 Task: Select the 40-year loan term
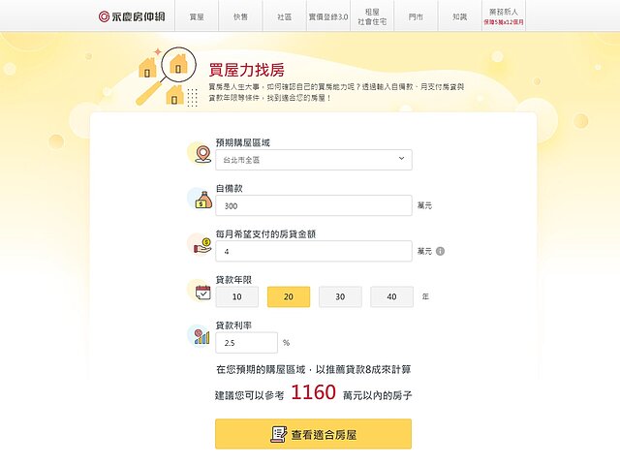coord(391,296)
